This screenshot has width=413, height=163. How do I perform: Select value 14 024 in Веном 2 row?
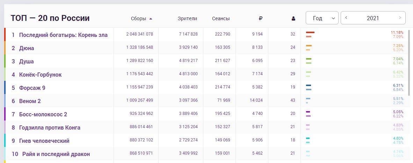[256, 100]
